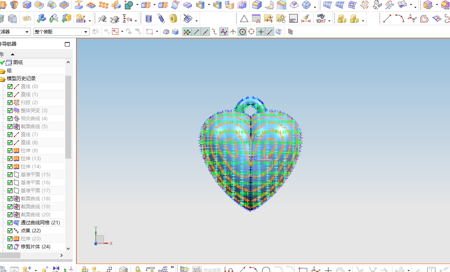This screenshot has height=272, width=450.
Task: Open the text ABC tool
Action: (x=81, y=19)
